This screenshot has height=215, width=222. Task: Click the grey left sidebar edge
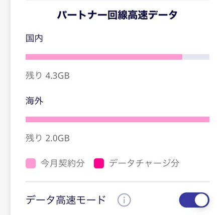point(5,107)
